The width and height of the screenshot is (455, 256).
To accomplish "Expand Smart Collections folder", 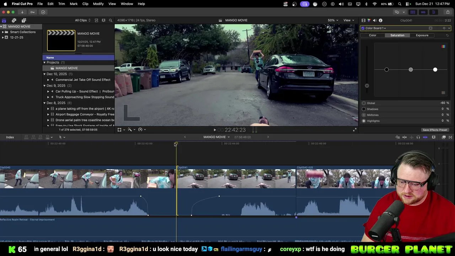I will (x=3, y=32).
